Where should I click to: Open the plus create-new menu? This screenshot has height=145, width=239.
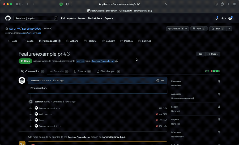[x=223, y=18]
